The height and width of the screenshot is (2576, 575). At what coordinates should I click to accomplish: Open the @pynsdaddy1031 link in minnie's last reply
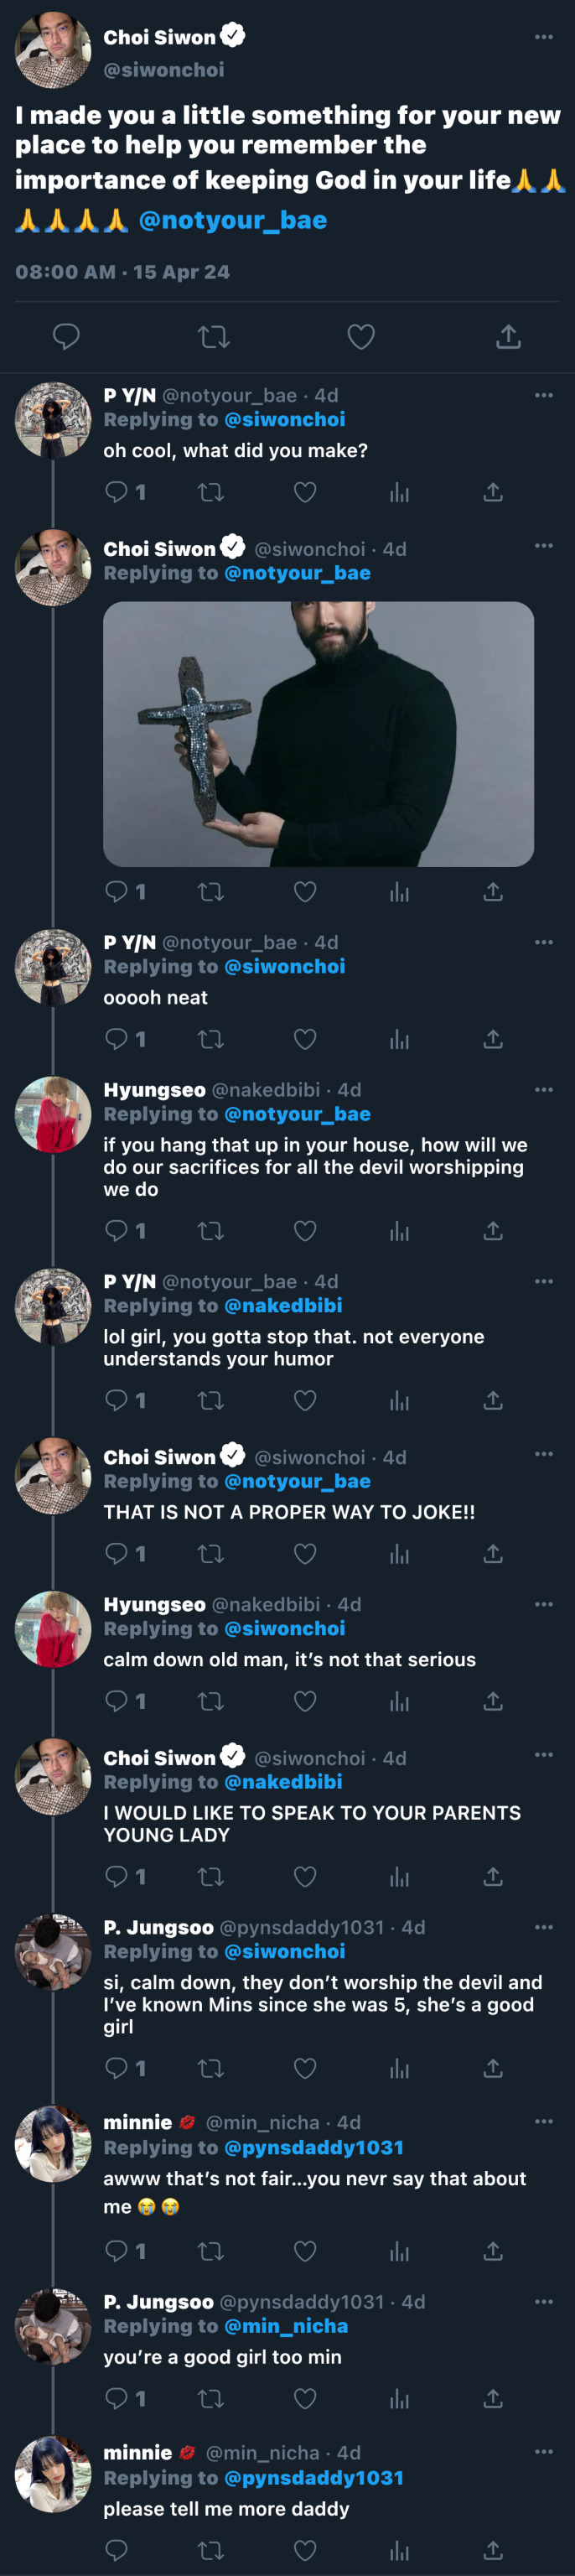click(x=314, y=2477)
